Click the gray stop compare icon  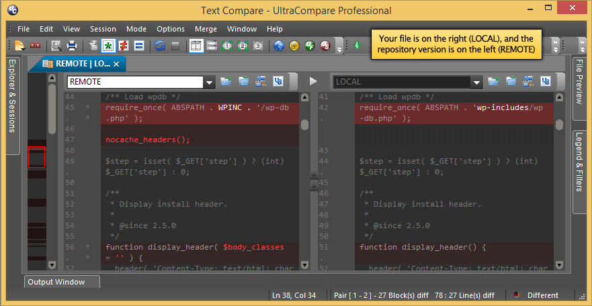click(x=175, y=46)
